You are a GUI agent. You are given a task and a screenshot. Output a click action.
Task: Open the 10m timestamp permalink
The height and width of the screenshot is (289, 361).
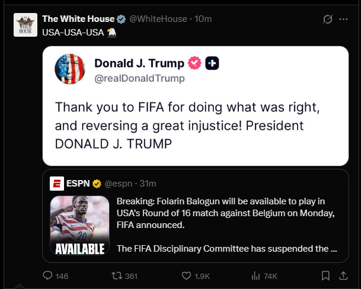(203, 19)
